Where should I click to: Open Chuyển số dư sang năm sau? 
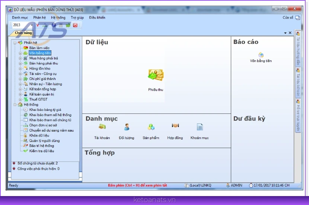51,130
